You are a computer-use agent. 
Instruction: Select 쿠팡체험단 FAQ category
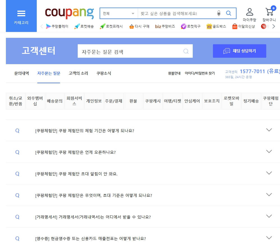click(270, 101)
